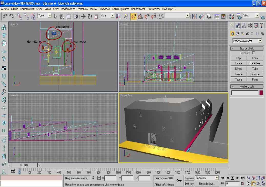Switch to the Cameras creation category

tap(247, 33)
